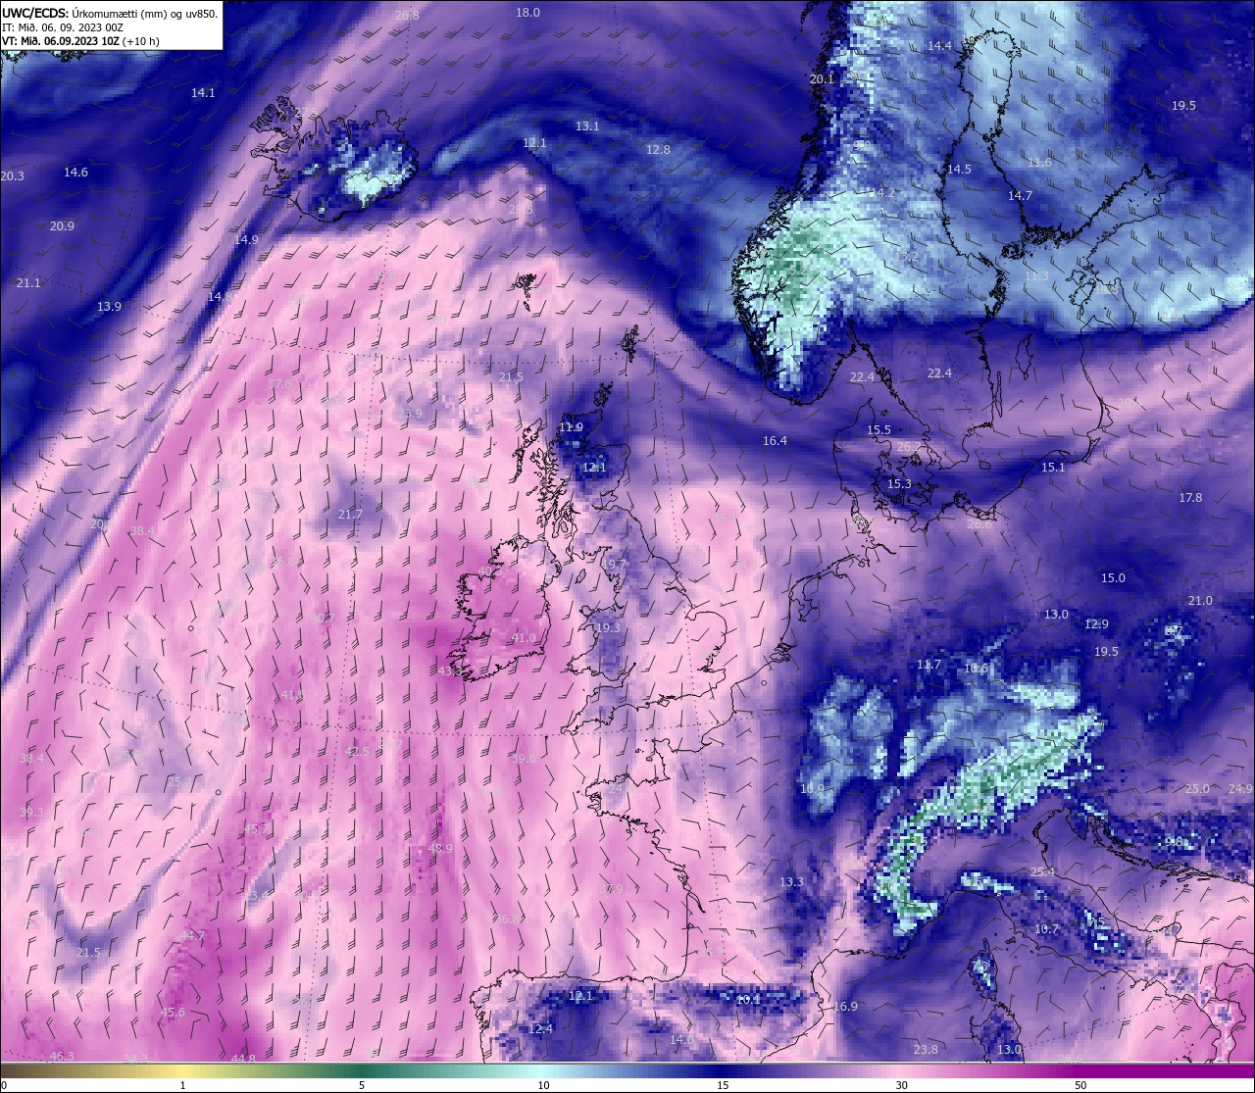Image resolution: width=1255 pixels, height=1093 pixels.
Task: Click the 39.3 value label
Action: coord(31,814)
